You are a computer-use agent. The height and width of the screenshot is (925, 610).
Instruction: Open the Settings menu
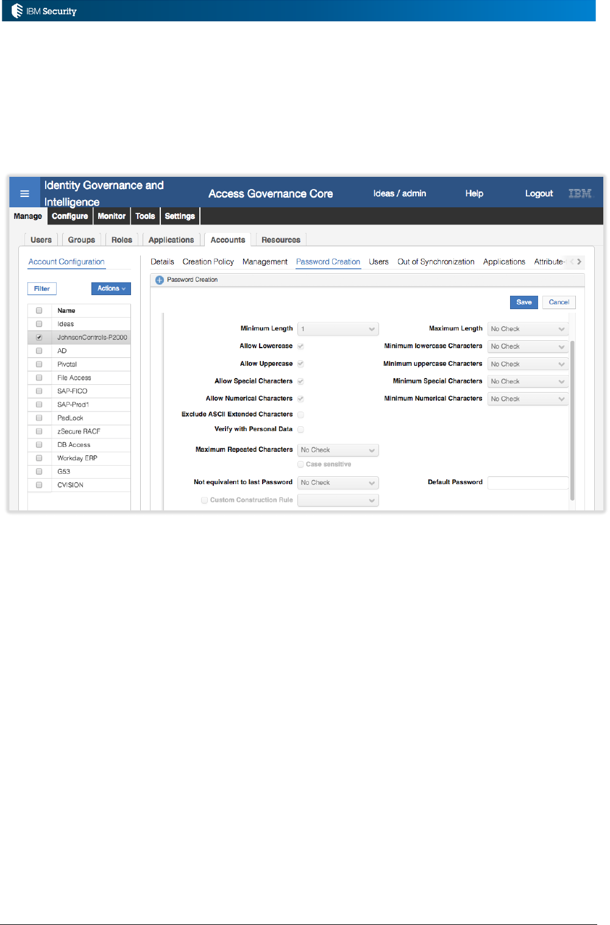tap(180, 216)
